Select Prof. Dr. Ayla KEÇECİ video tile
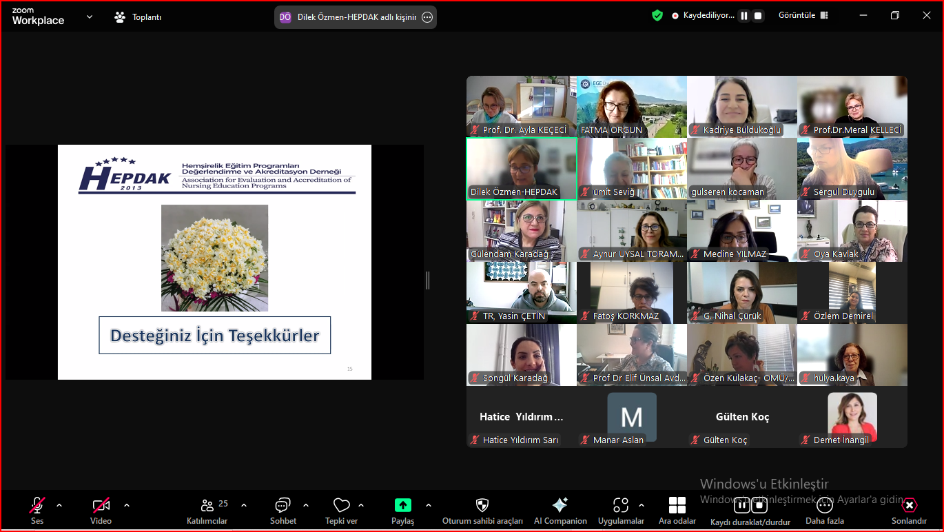The width and height of the screenshot is (944, 532). coord(522,106)
